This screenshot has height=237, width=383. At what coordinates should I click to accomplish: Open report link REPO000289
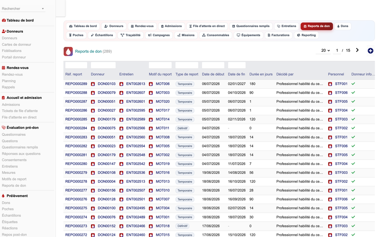point(76,84)
